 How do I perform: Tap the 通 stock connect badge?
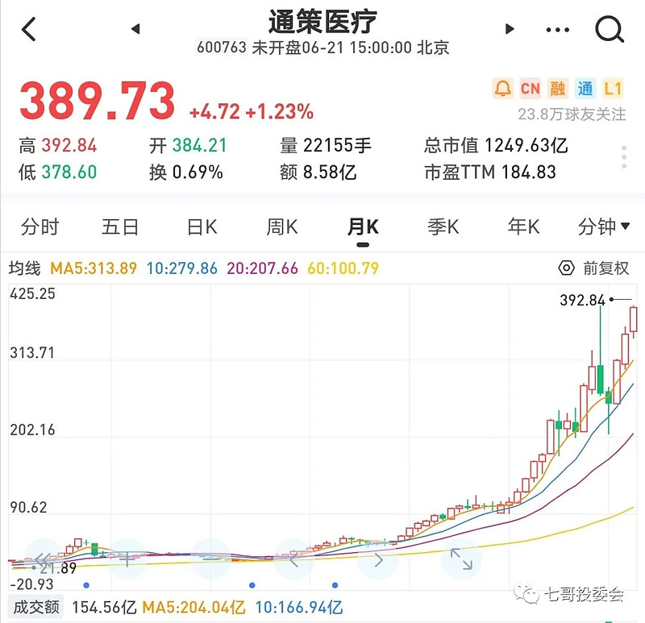[x=585, y=89]
